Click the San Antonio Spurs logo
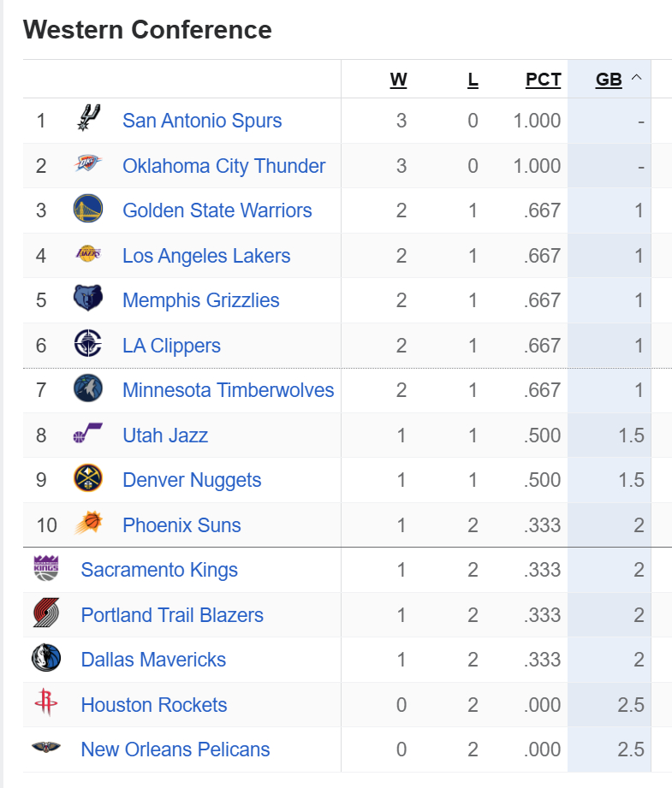 pyautogui.click(x=88, y=120)
